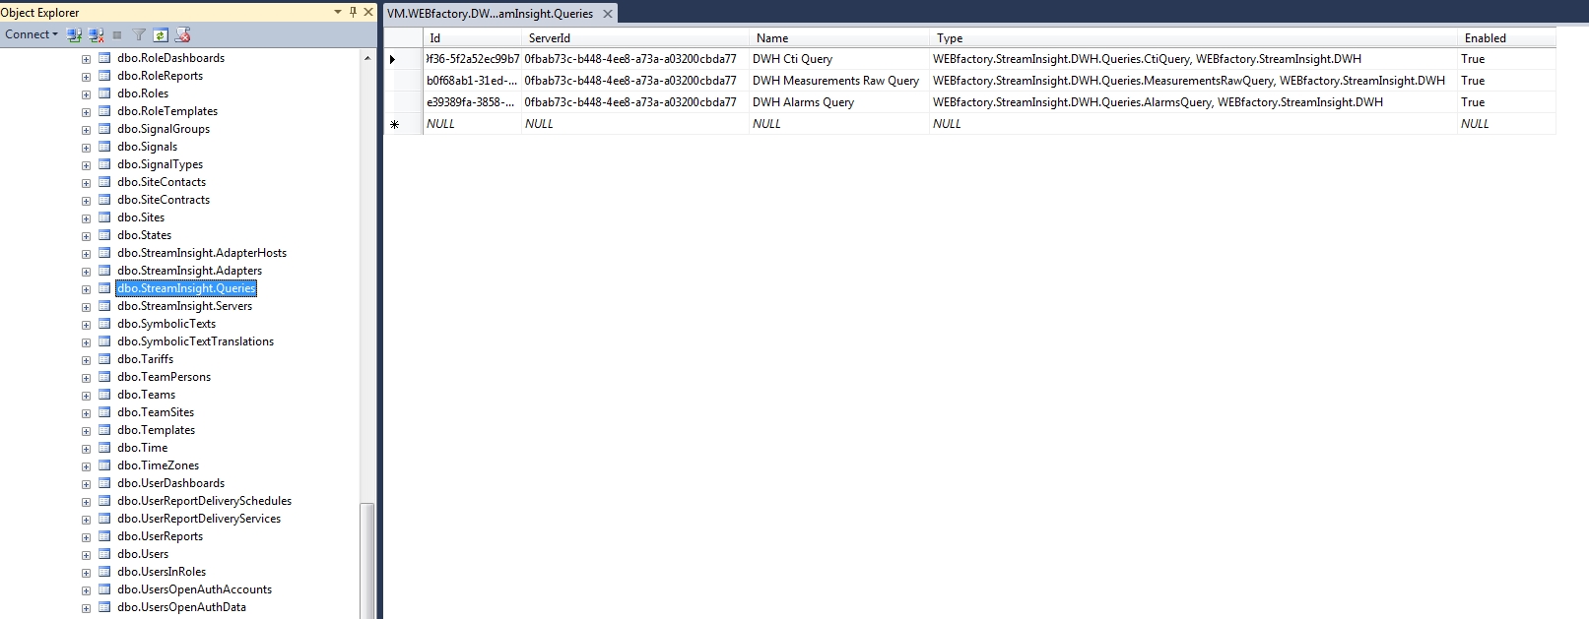Click the Disconnect server icon
Viewport: 1589px width, 619px height.
[x=96, y=34]
